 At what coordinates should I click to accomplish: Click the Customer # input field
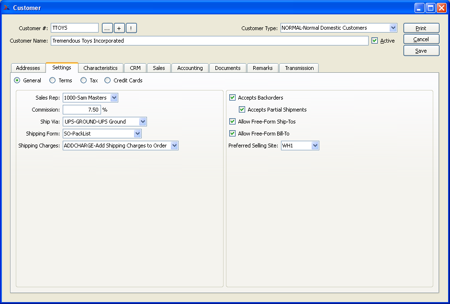click(75, 28)
